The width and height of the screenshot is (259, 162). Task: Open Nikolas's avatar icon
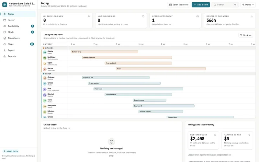pyautogui.click(x=45, y=112)
